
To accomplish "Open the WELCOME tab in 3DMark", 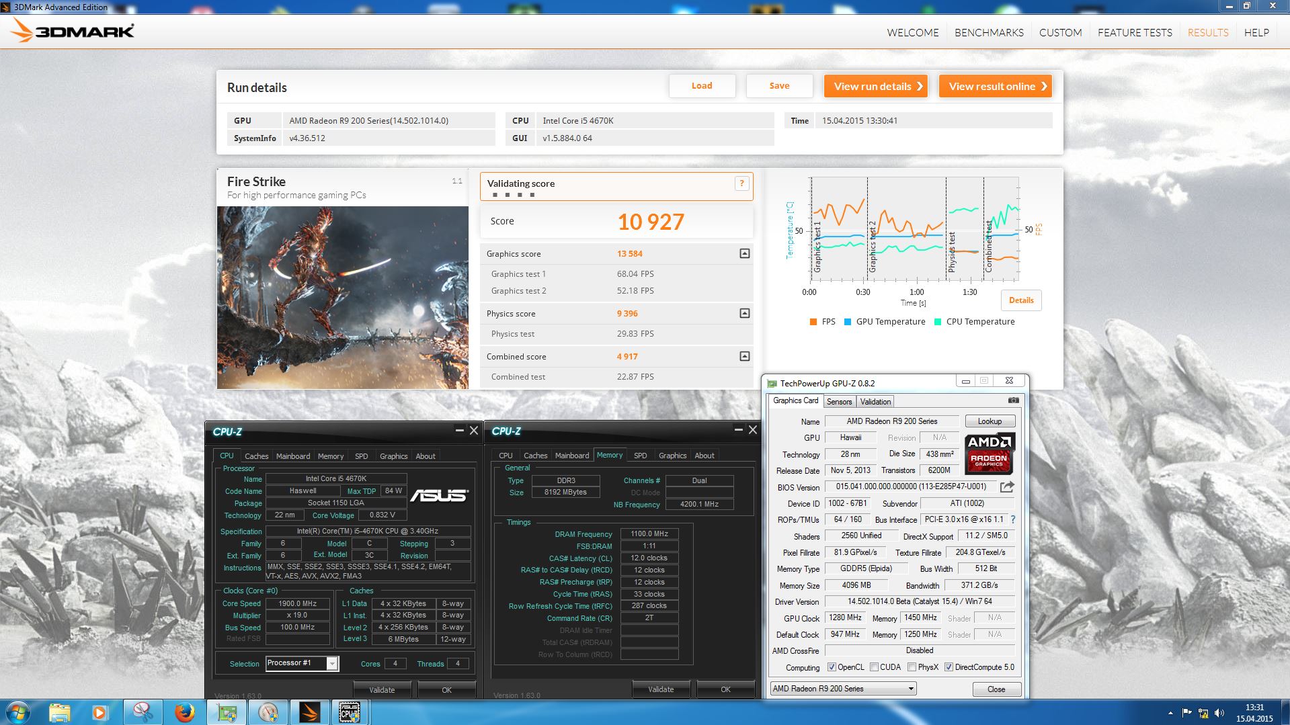I will point(912,32).
